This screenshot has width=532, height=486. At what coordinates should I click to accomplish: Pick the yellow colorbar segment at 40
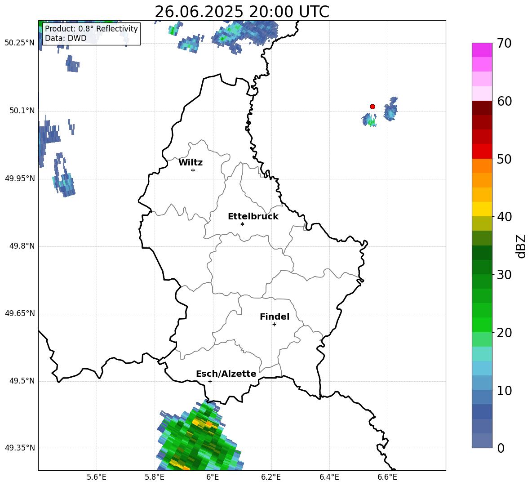click(x=482, y=209)
